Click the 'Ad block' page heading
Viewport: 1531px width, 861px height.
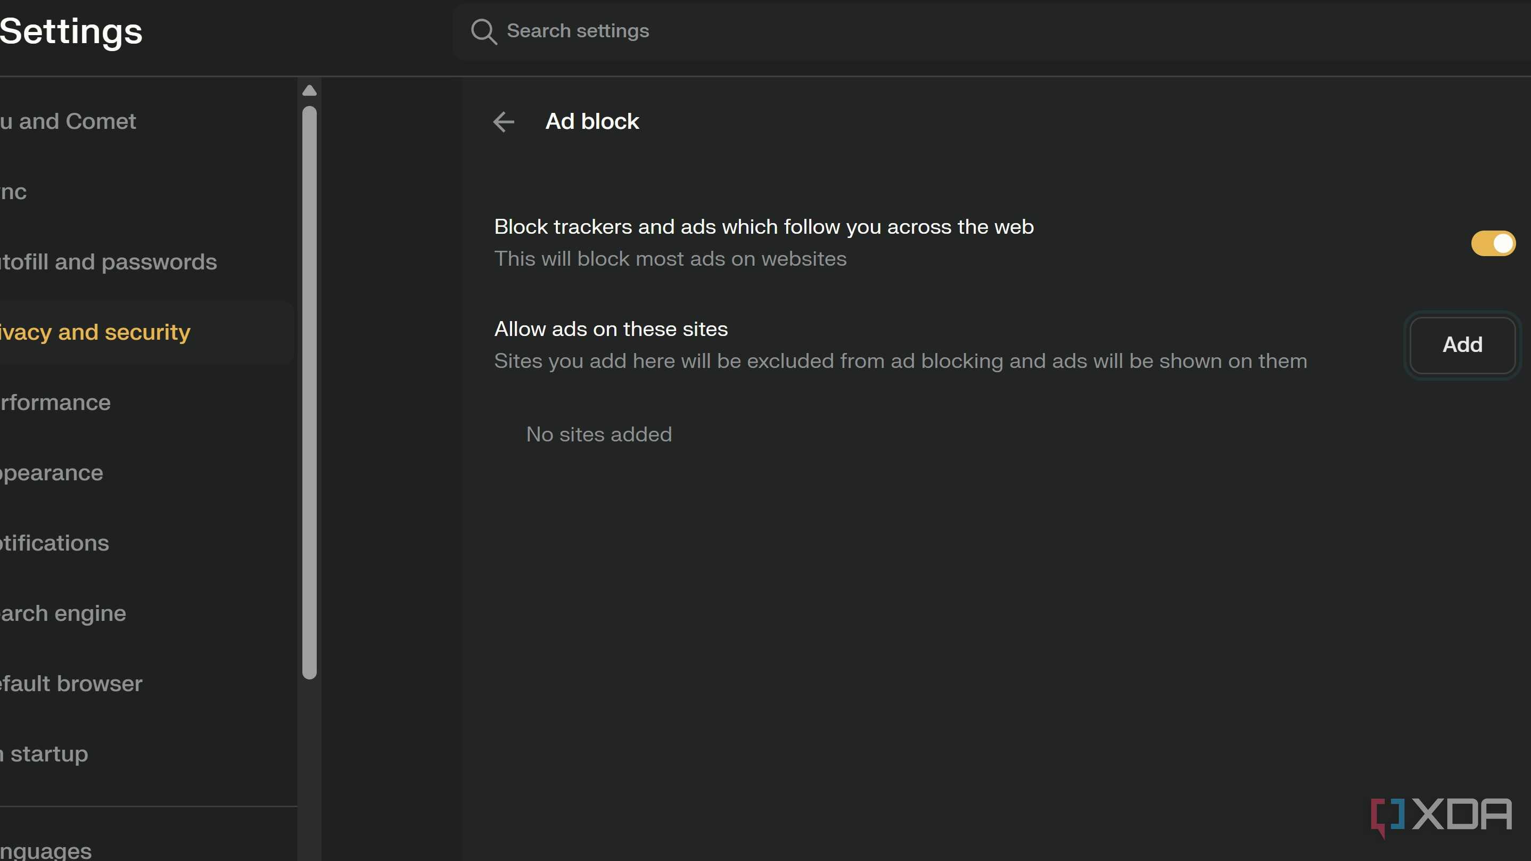click(x=592, y=121)
